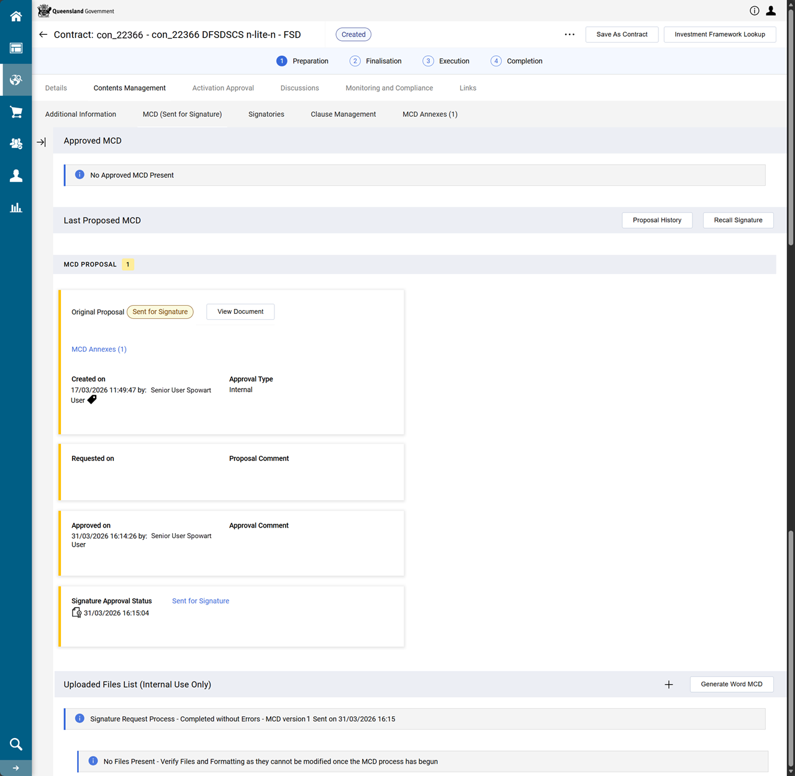This screenshot has width=795, height=776.
Task: Open the three-dot more options menu
Action: point(570,35)
